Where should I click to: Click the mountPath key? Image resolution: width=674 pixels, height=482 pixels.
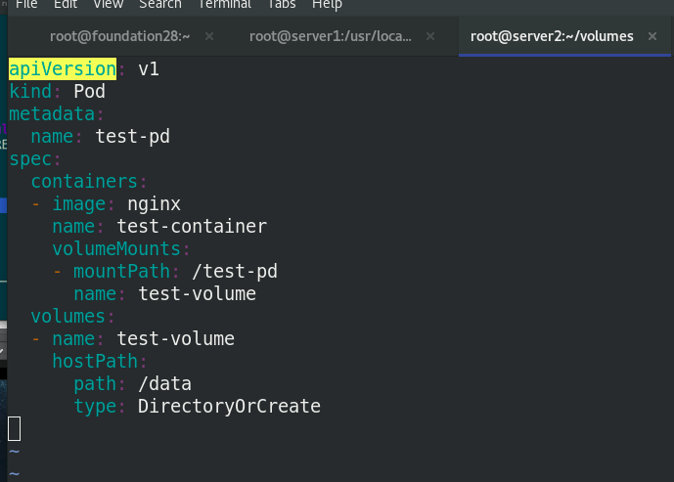pyautogui.click(x=121, y=272)
